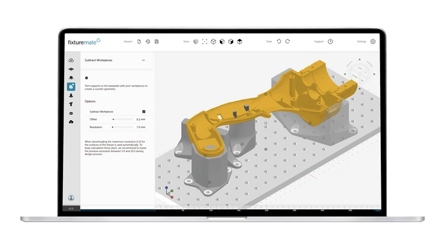Screen dimensions: 445x248
Task: Rotate view up with navigation cube arrow
Action: click(360, 59)
